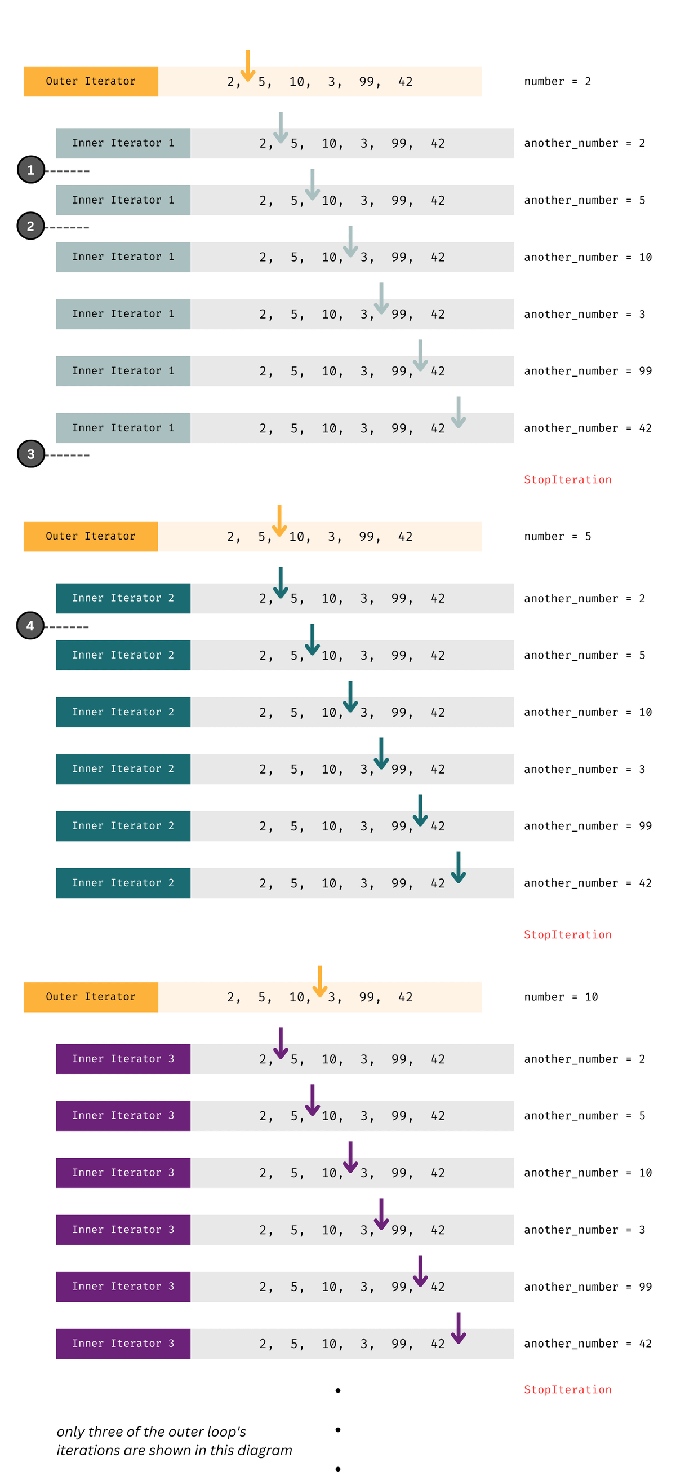The image size is (676, 1480).
Task: Click the numbered circle marker 2
Action: click(31, 226)
